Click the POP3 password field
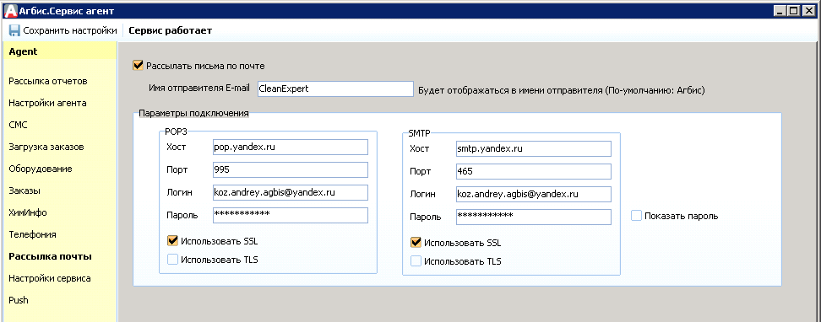Screen dimensions: 821x322 (290, 215)
